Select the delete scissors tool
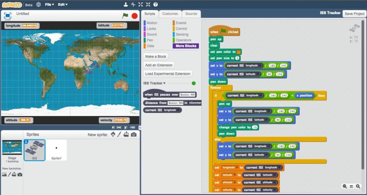Image resolution: width=367 pixels, height=195 pixels. click(133, 5)
